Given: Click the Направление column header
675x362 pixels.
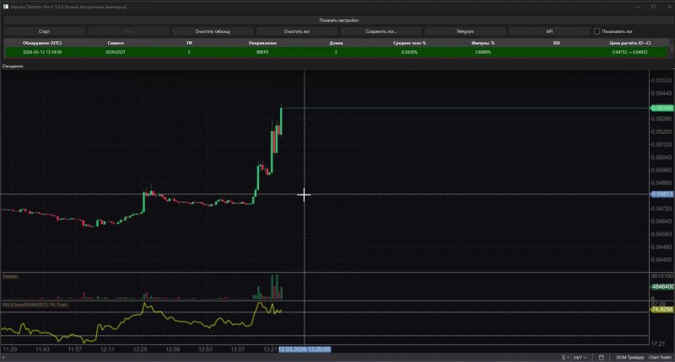Looking at the screenshot, I should [x=262, y=43].
